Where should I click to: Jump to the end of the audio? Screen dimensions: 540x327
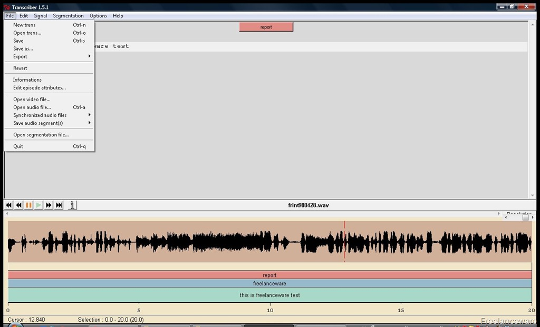pos(59,205)
